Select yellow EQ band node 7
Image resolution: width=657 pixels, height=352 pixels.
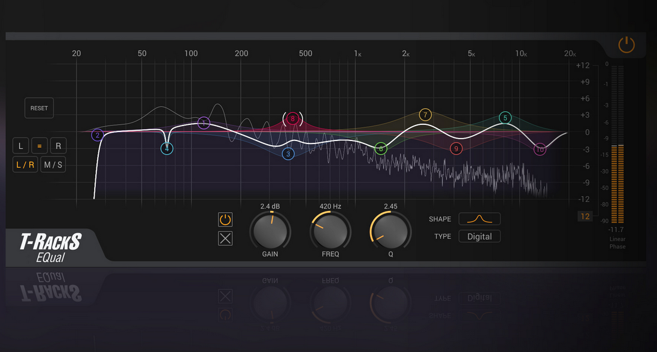(x=425, y=115)
